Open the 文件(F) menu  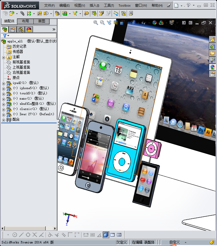click(x=49, y=5)
